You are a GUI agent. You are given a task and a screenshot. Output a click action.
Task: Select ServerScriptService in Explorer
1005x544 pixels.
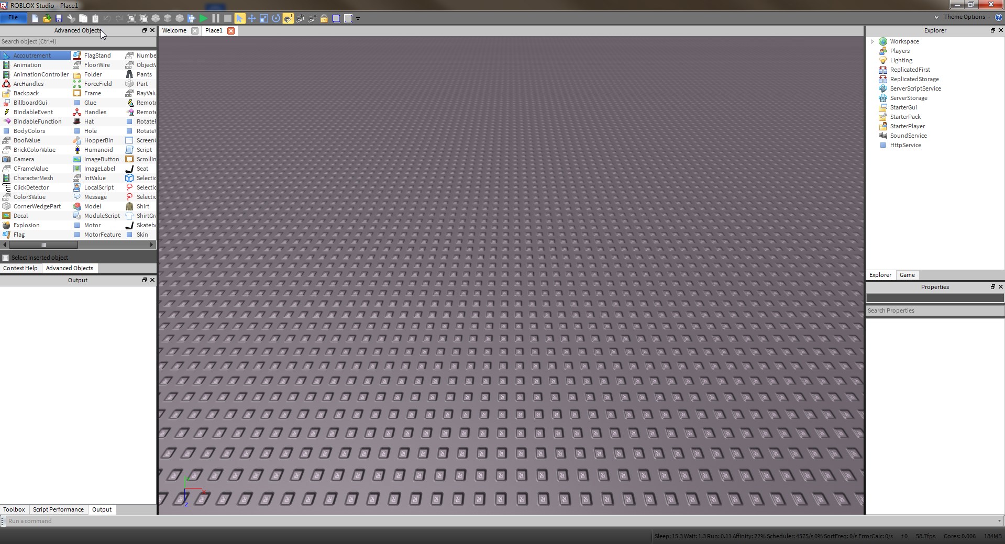click(915, 88)
